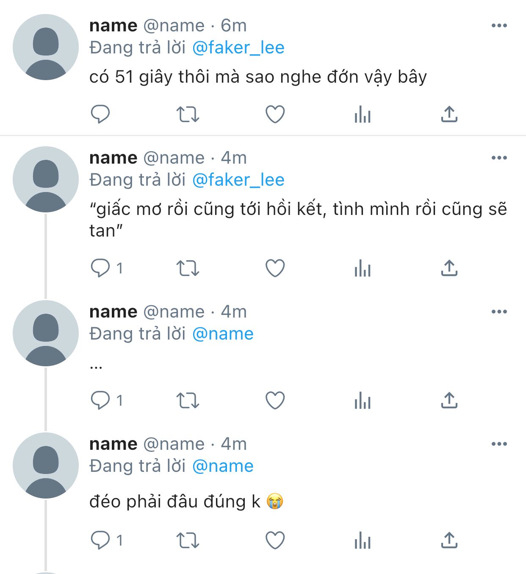Open more options on the "..." tweet
526x574 pixels.
click(x=499, y=312)
